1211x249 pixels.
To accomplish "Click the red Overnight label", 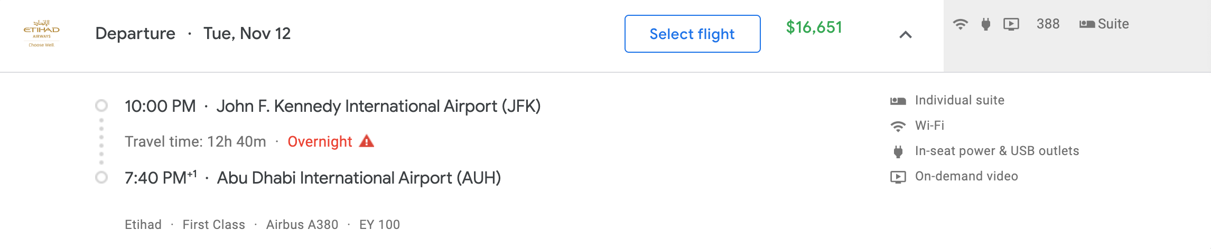I will pyautogui.click(x=320, y=142).
